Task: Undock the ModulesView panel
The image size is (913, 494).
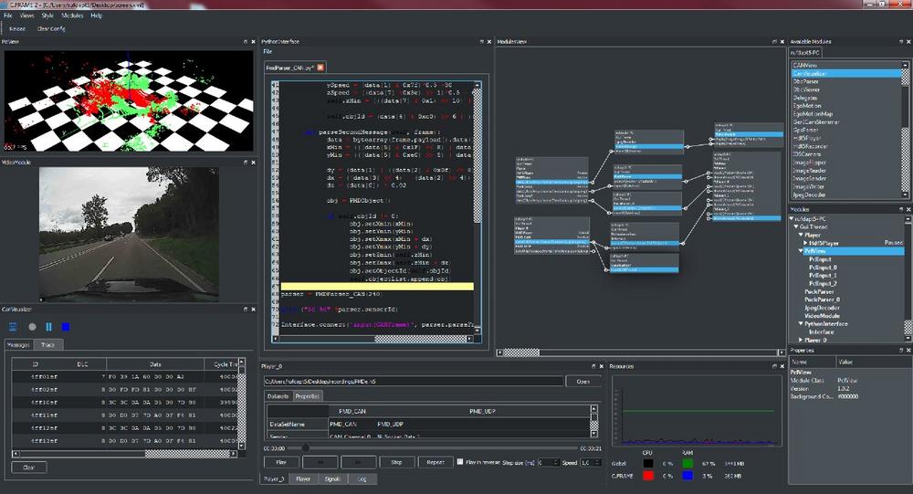Action: point(773,42)
